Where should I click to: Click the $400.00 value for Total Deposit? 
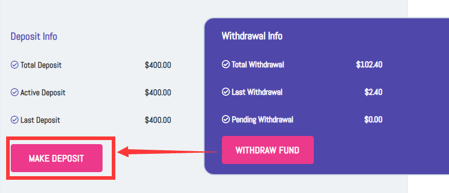pos(158,65)
